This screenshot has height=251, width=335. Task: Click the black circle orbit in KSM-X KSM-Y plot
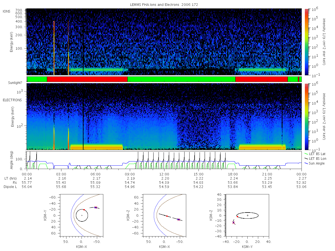(x=82, y=215)
